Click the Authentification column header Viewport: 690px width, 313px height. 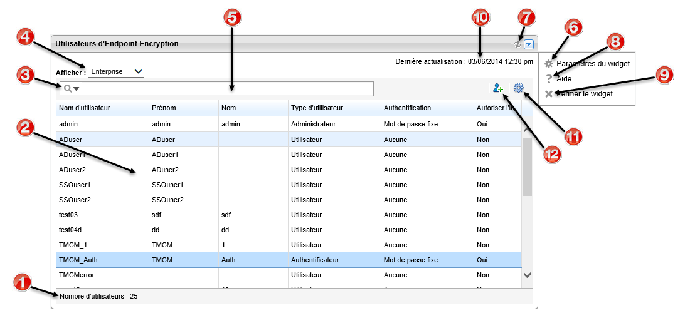click(x=407, y=108)
